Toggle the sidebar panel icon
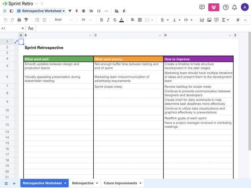 click(11, 11)
